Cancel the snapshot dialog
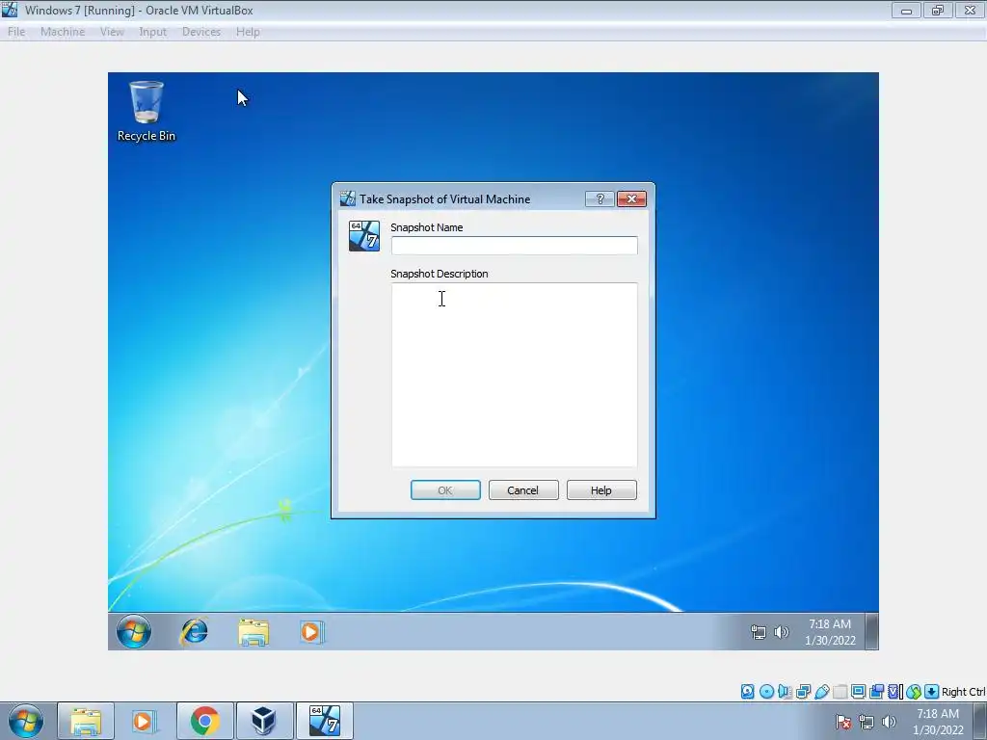Viewport: 987px width, 740px height. click(x=523, y=490)
